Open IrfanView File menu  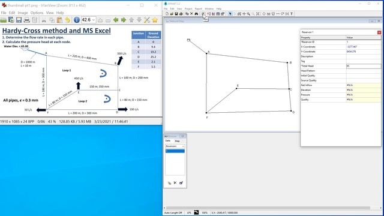click(4, 13)
